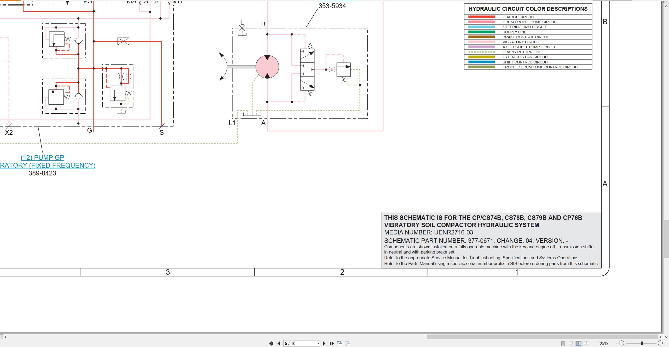Click the grid column number 1

coord(517,272)
